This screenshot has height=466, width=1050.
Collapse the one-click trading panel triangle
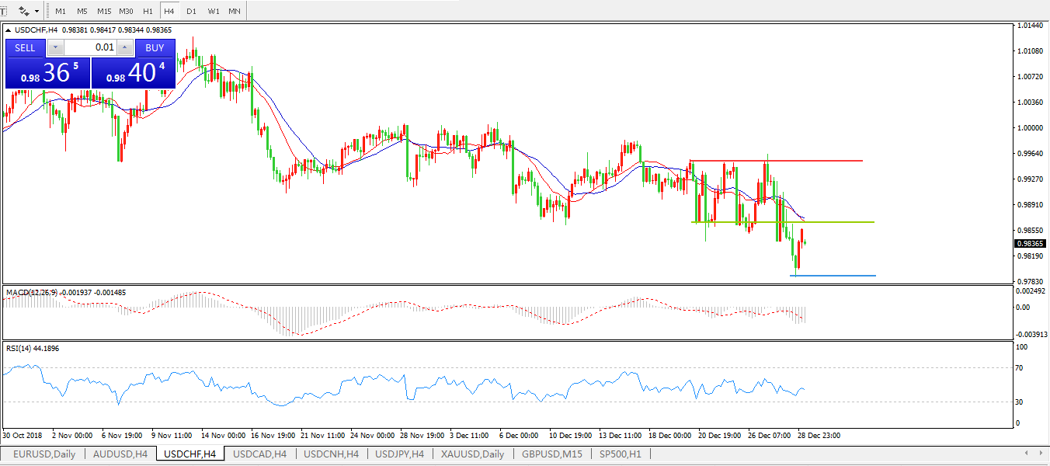pyautogui.click(x=9, y=30)
